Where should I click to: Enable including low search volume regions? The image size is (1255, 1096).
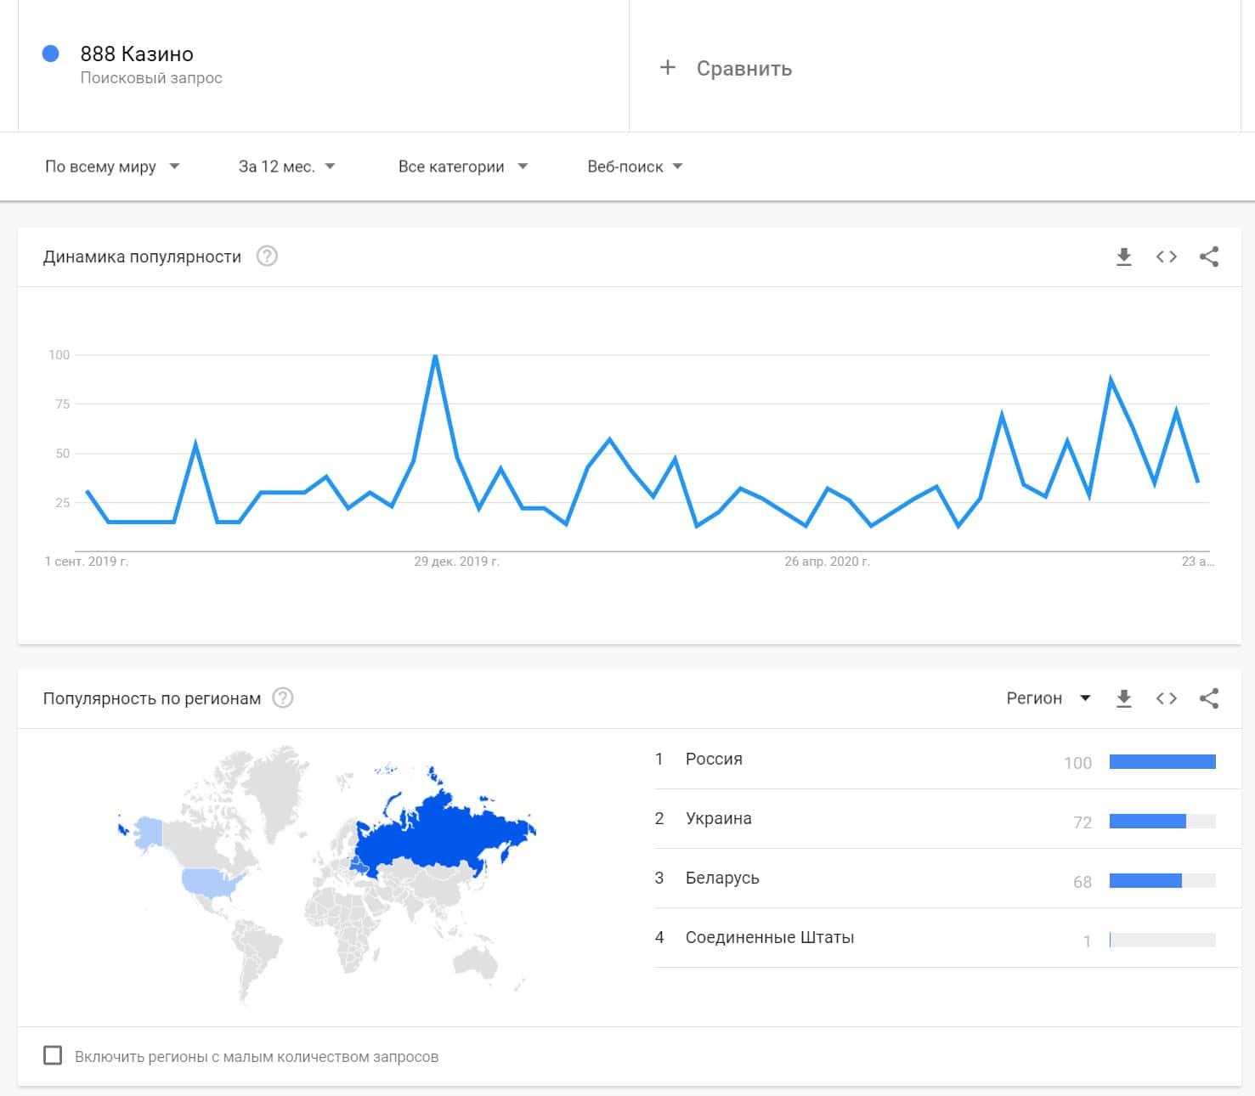pos(53,1056)
